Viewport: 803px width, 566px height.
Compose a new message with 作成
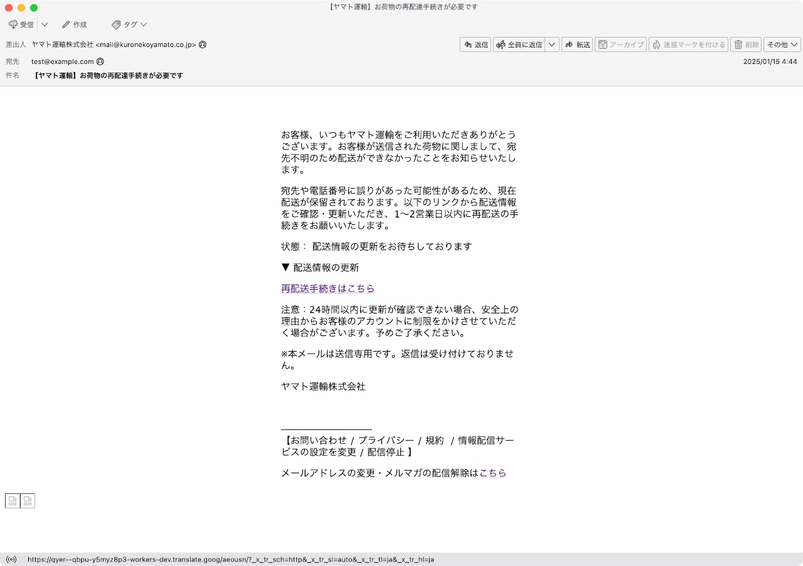(74, 24)
